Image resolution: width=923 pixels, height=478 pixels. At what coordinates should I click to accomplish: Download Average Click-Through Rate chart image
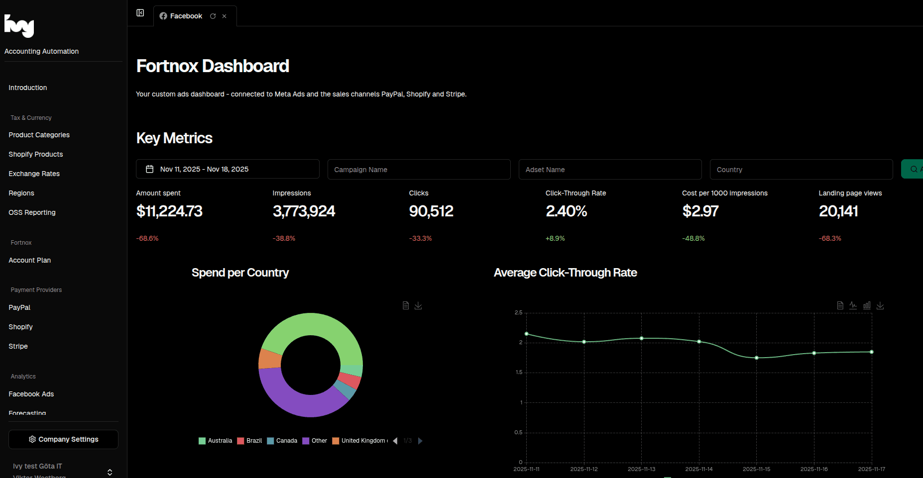coord(880,305)
